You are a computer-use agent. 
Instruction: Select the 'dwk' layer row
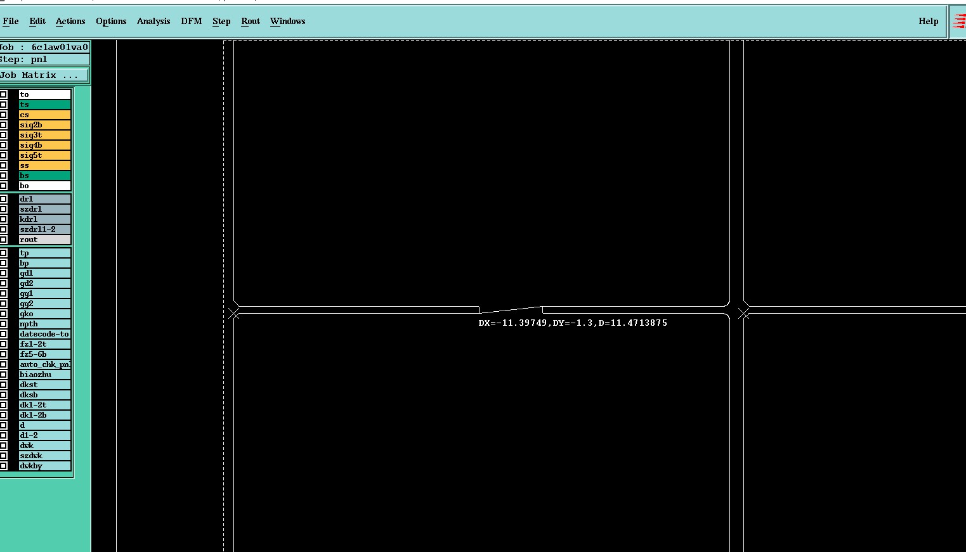[44, 446]
